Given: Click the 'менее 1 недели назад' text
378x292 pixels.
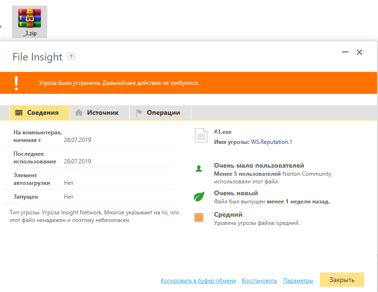Looking at the screenshot, I should pos(298,201).
